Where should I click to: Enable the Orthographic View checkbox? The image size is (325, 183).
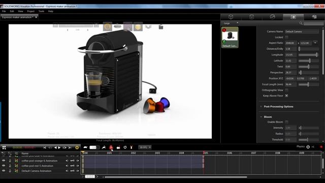(286, 90)
